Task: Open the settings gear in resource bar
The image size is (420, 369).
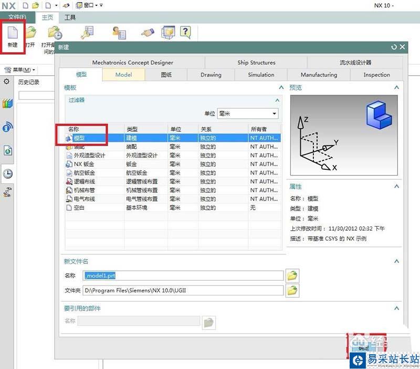Action: tap(6, 81)
